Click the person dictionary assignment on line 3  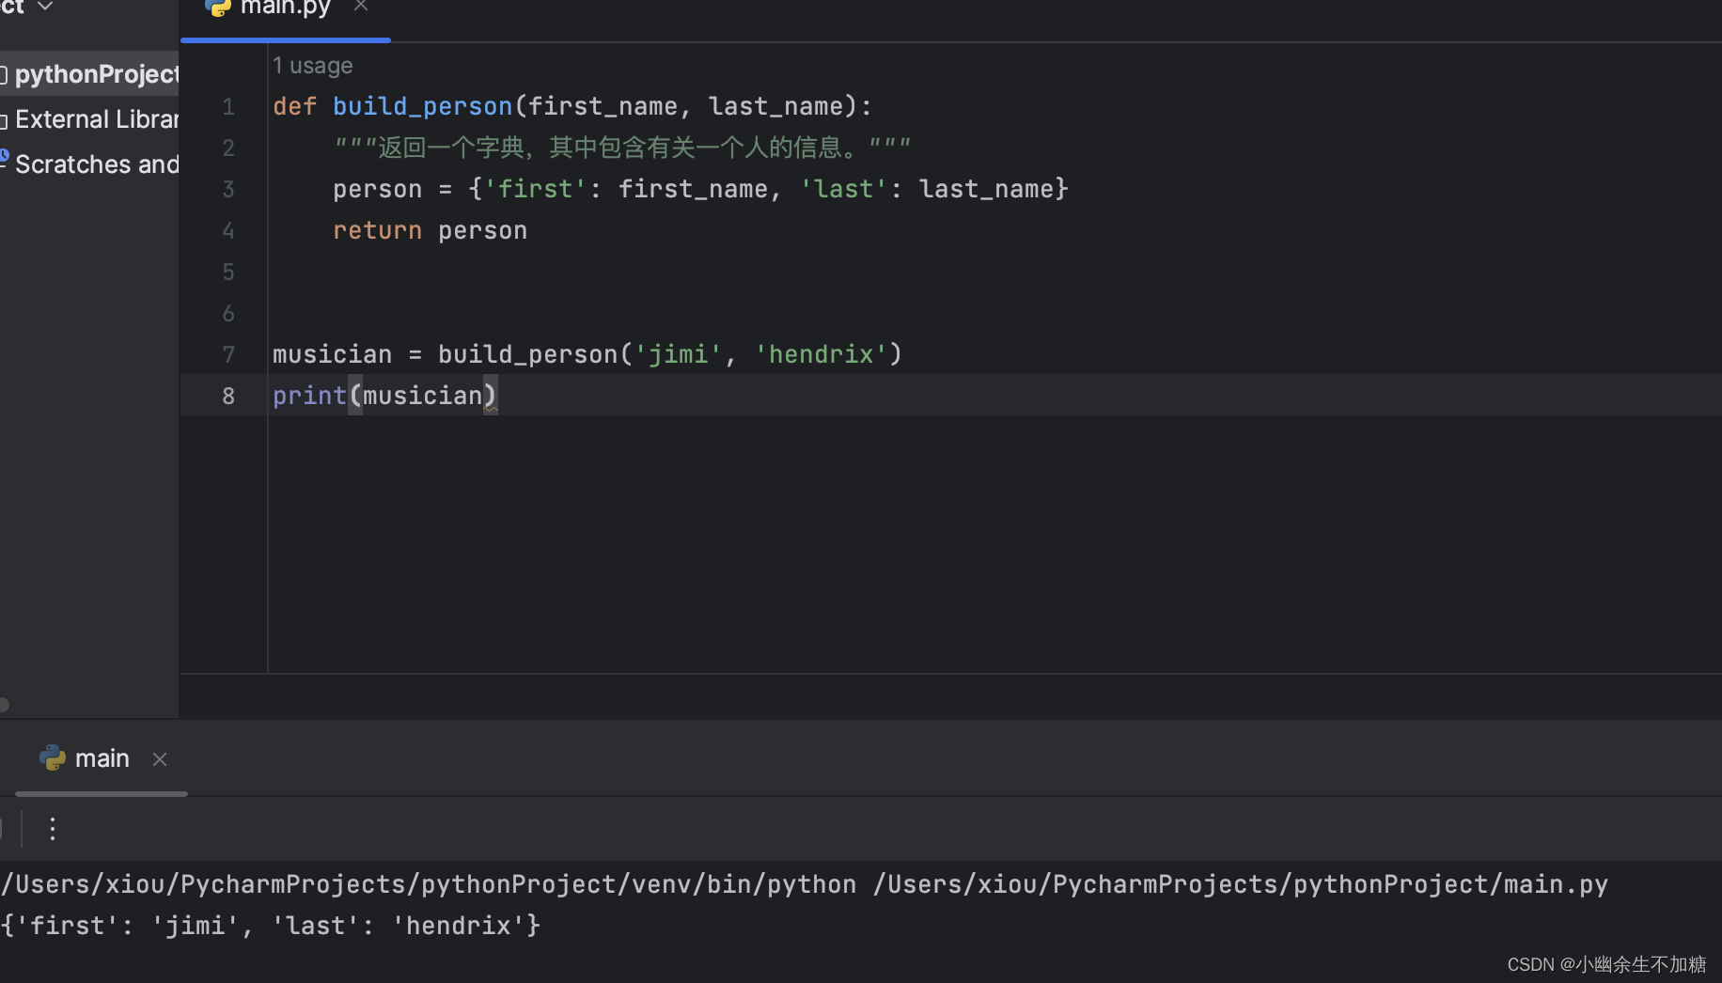click(700, 189)
